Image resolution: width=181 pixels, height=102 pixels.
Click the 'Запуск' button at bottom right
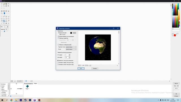click(176, 83)
